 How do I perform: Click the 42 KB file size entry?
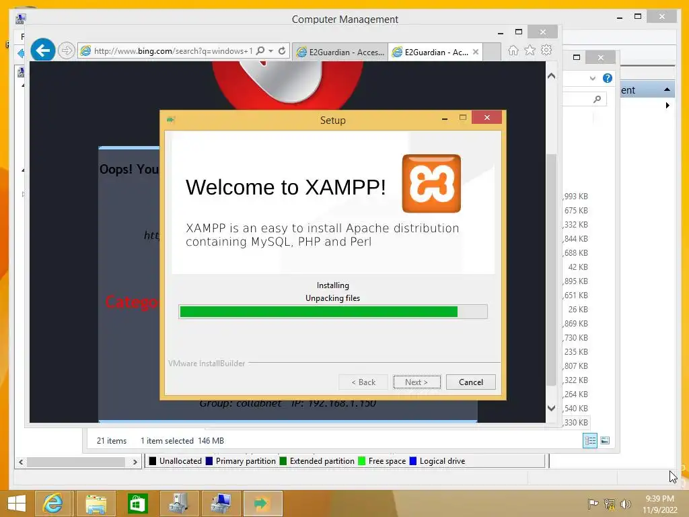(578, 267)
